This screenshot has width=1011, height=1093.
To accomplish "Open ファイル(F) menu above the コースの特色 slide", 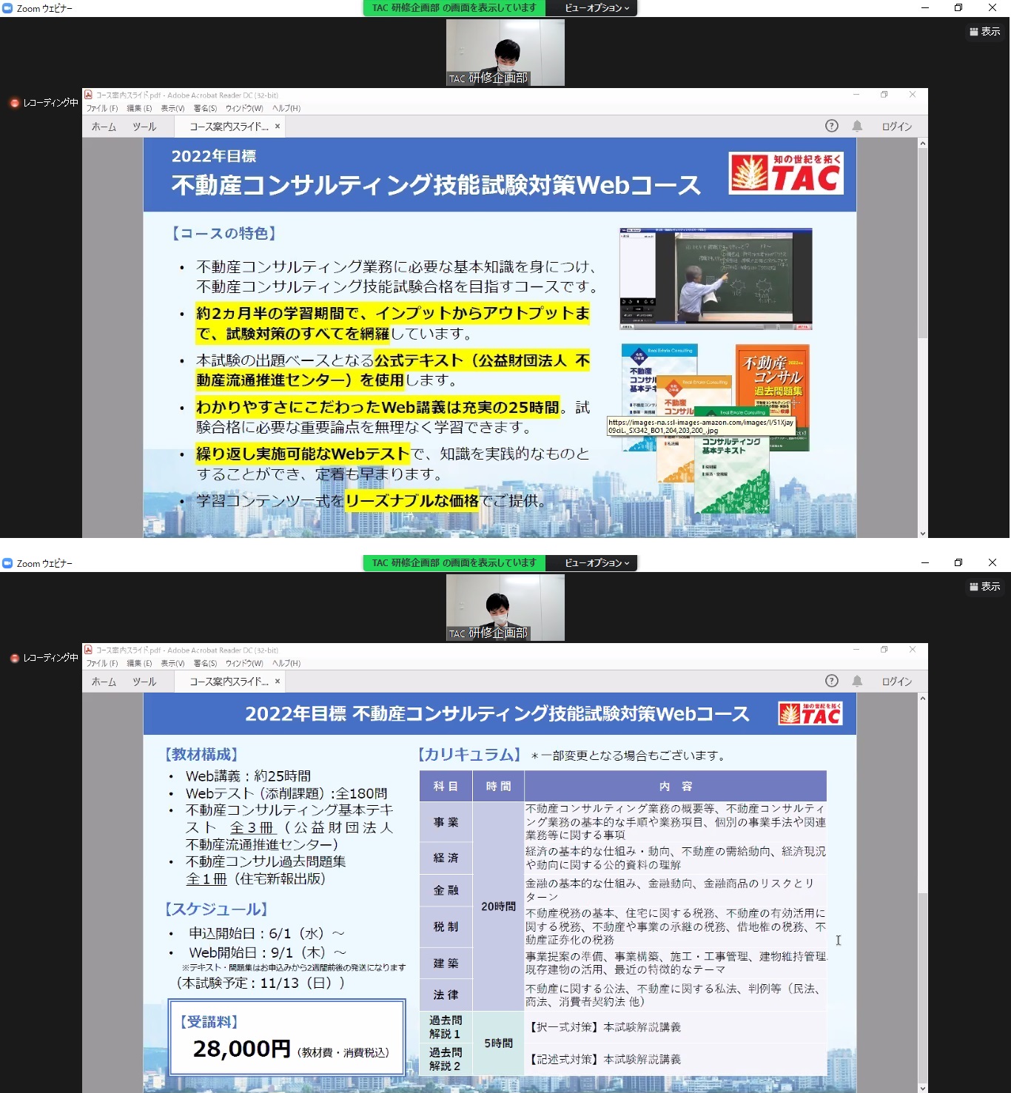I will click(x=102, y=108).
